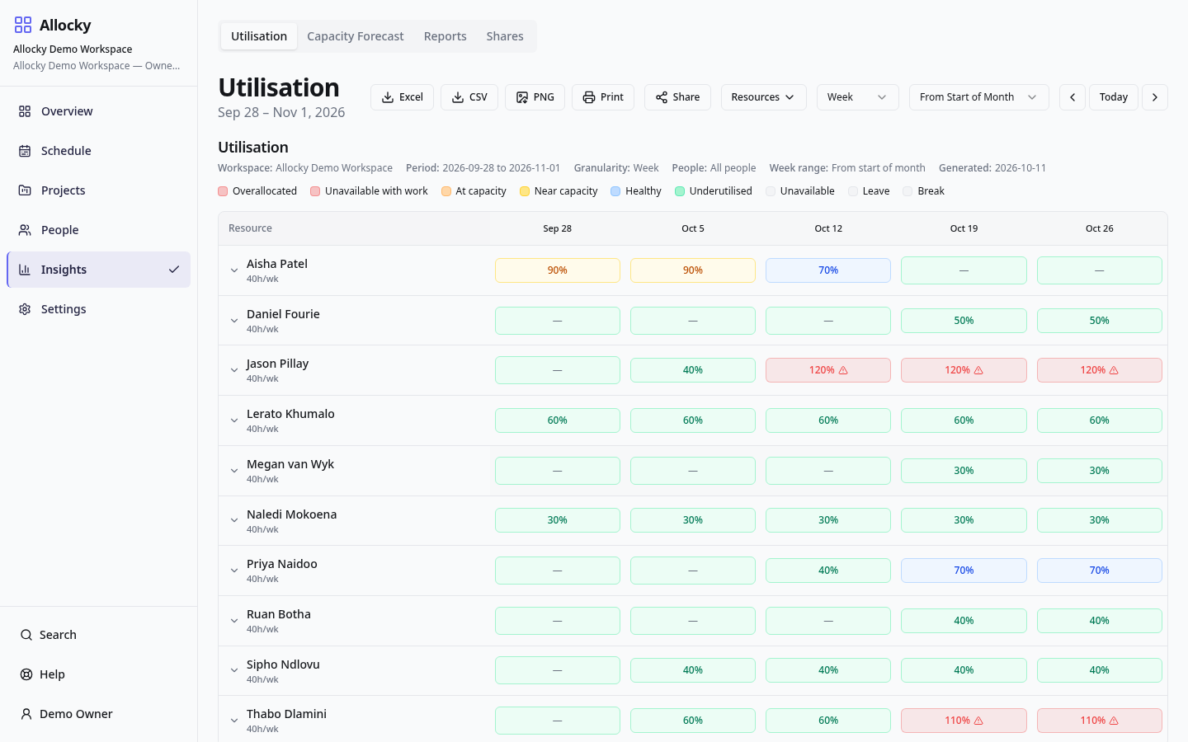Click Jason Pillay's Oct 12 120% cell

pyautogui.click(x=828, y=370)
